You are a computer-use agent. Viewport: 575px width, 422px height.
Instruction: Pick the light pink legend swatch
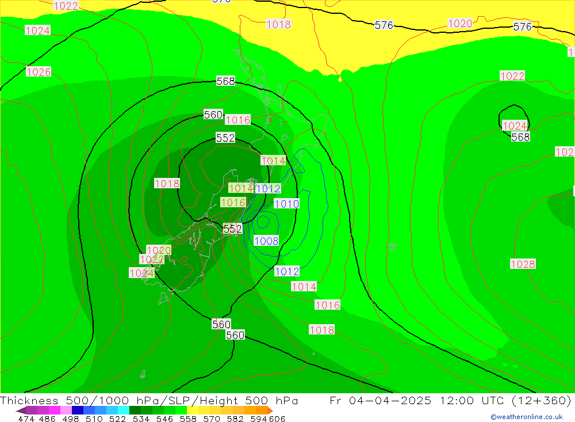click(66, 410)
